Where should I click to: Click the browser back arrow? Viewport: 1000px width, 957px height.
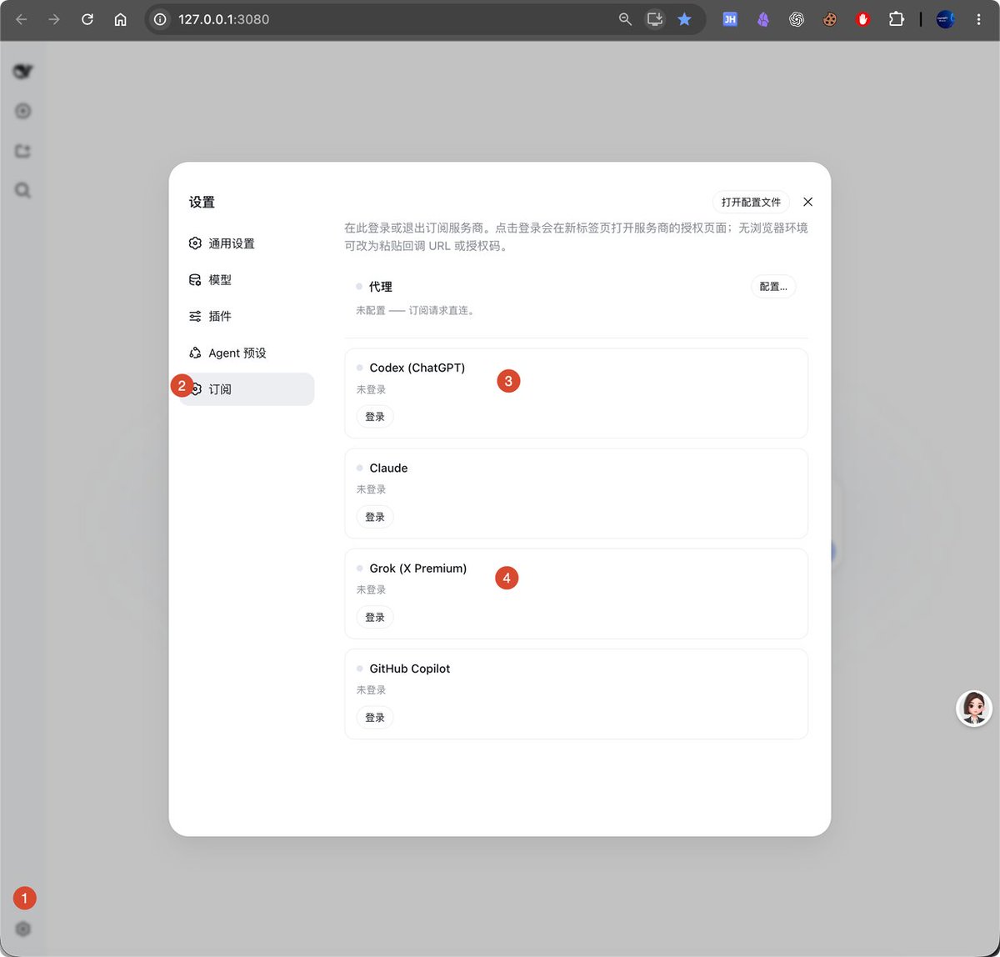pyautogui.click(x=22, y=19)
